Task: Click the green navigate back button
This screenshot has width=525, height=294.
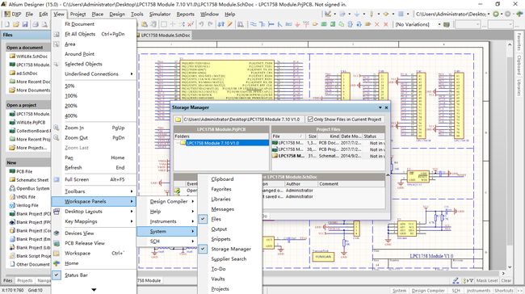Action: click(496, 14)
